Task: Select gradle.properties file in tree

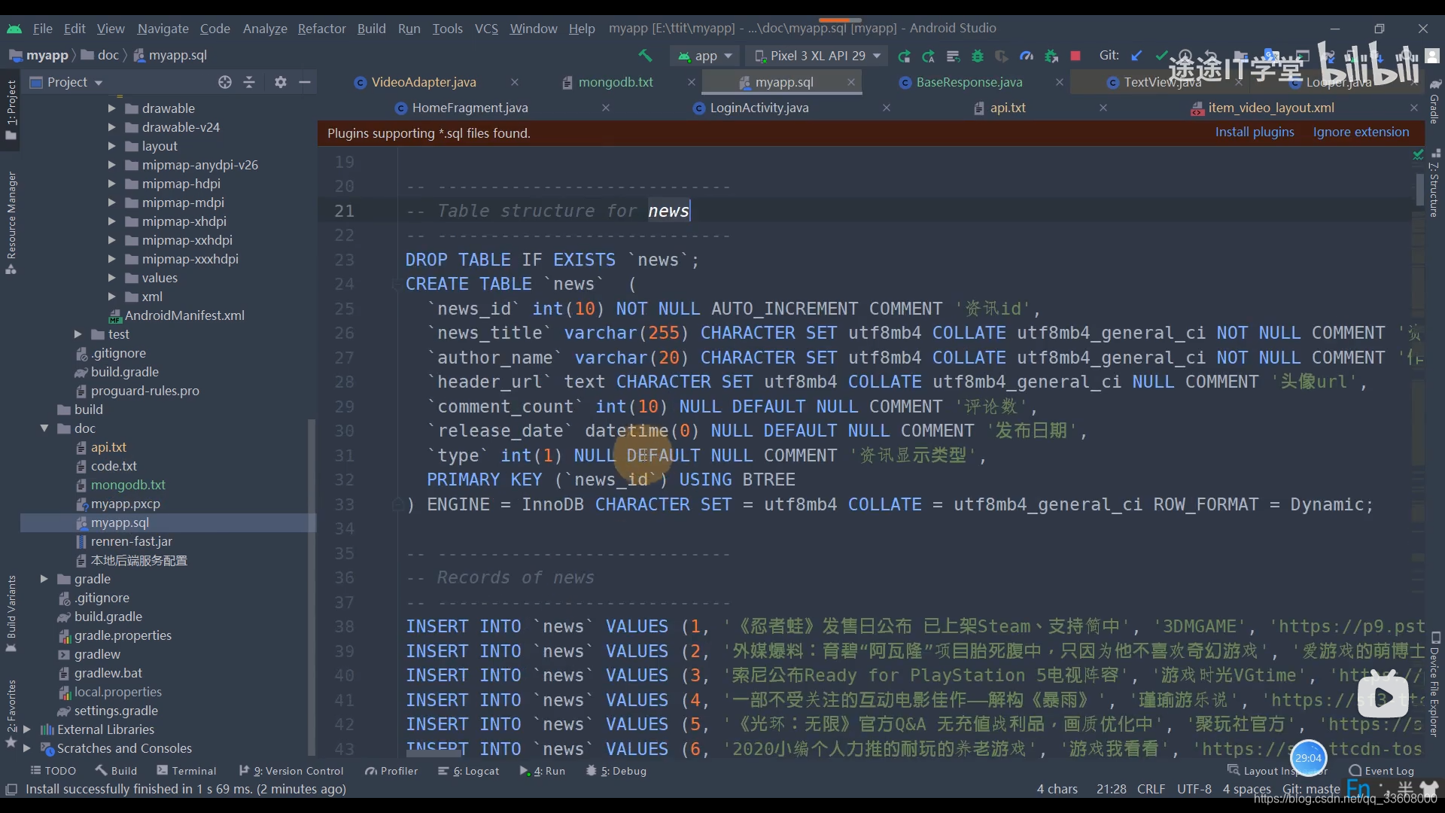Action: [115, 635]
